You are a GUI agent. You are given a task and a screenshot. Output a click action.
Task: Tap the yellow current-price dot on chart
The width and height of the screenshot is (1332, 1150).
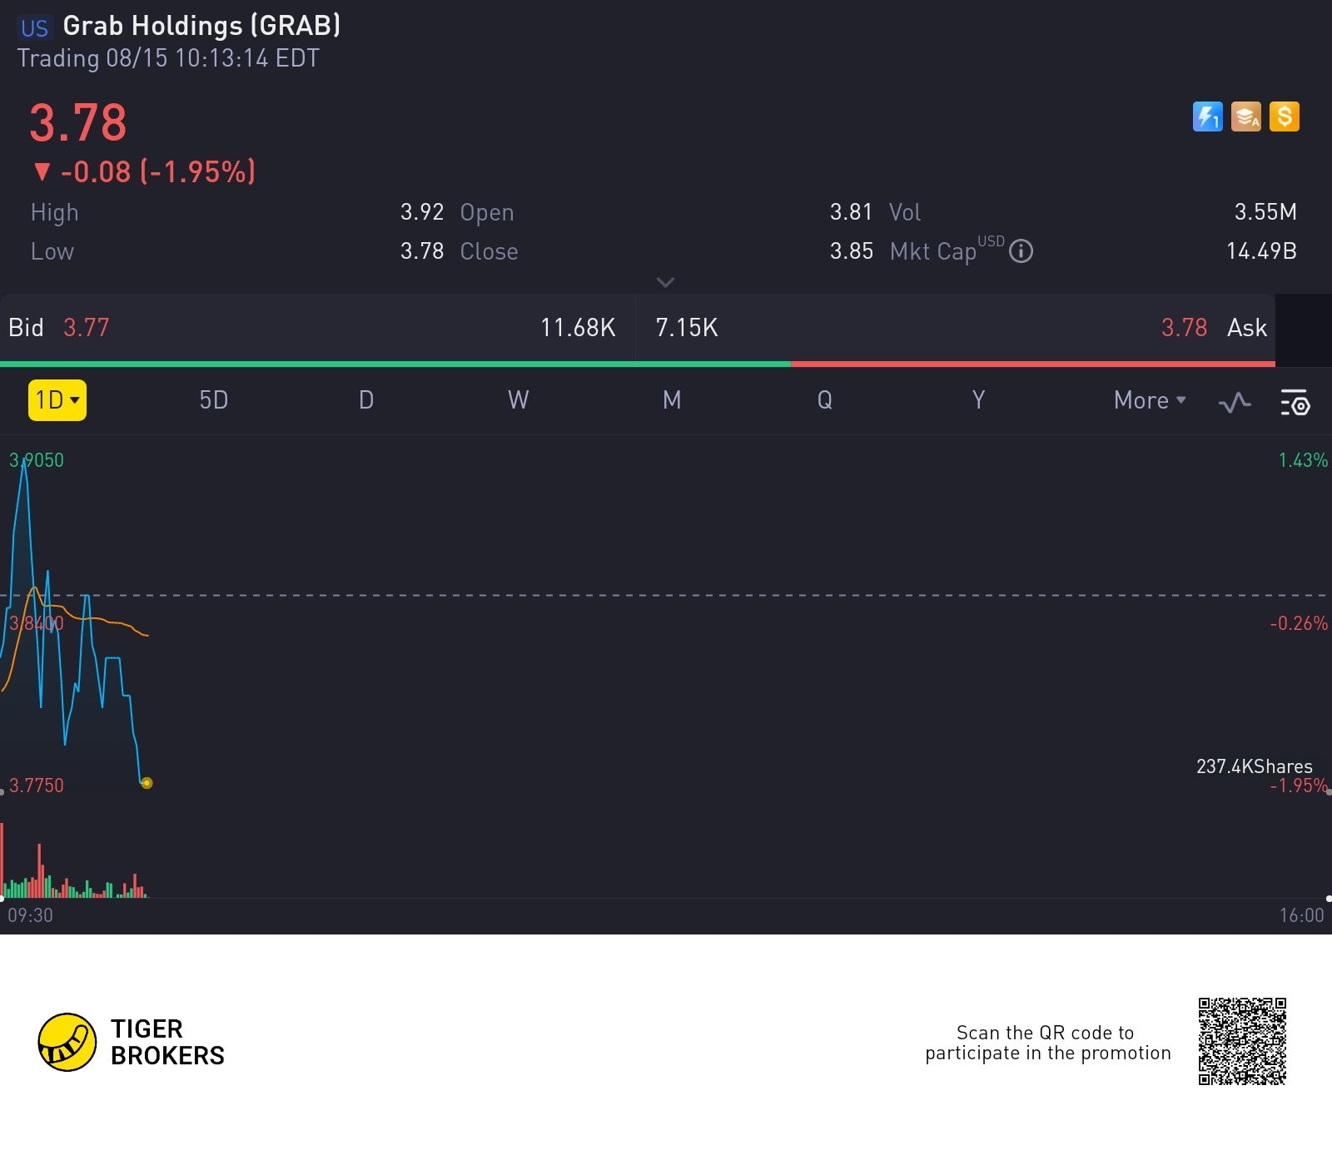pyautogui.click(x=147, y=783)
